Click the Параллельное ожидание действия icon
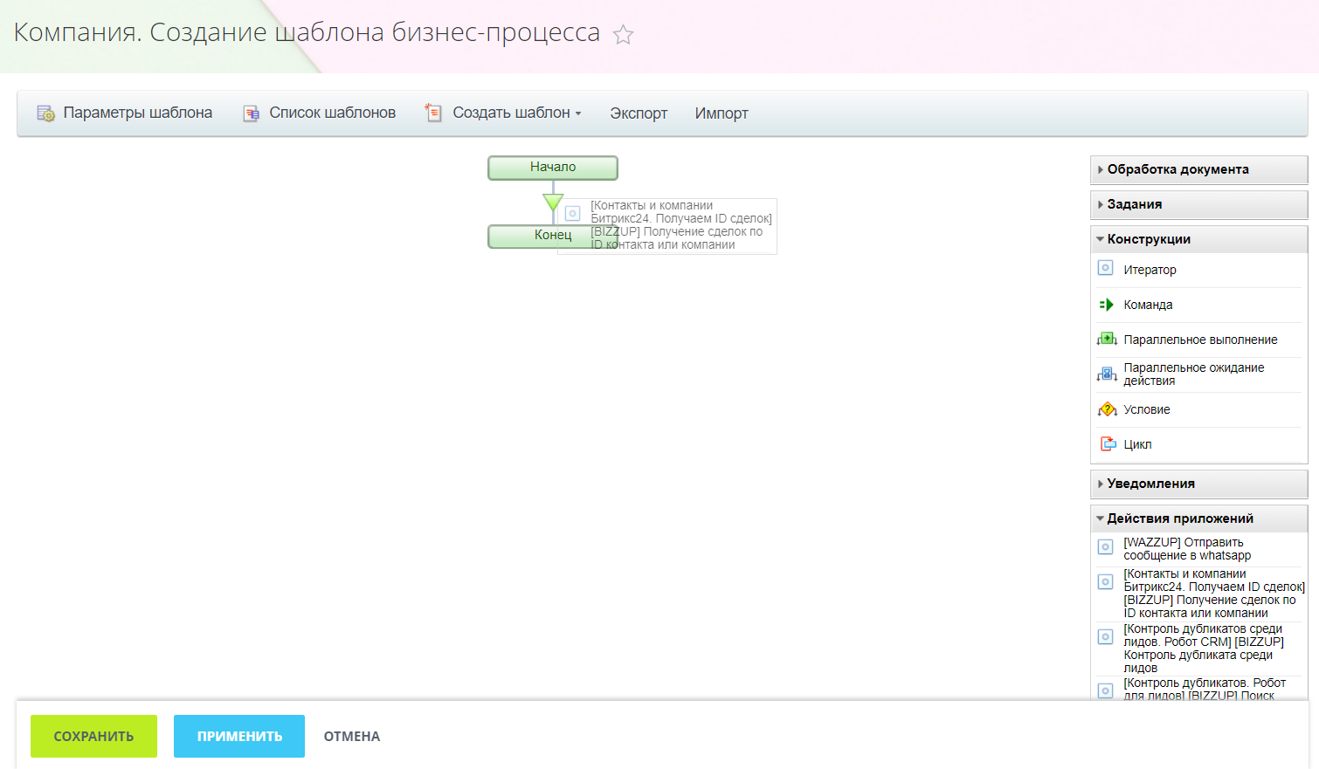 pyautogui.click(x=1107, y=374)
